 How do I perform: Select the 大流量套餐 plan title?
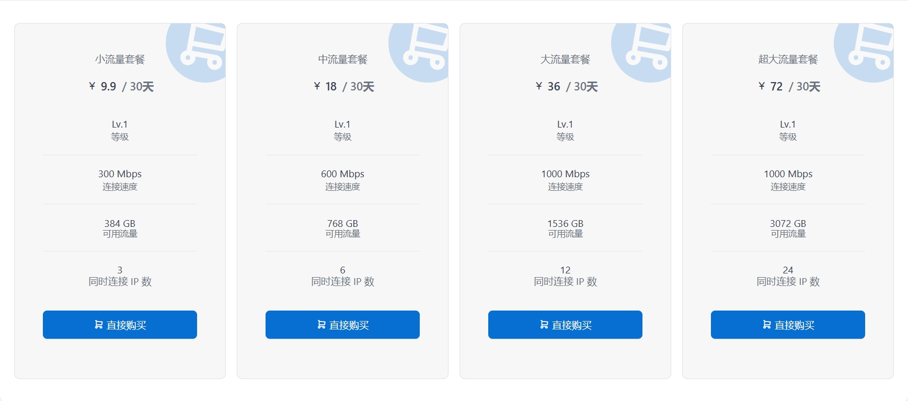(x=565, y=60)
